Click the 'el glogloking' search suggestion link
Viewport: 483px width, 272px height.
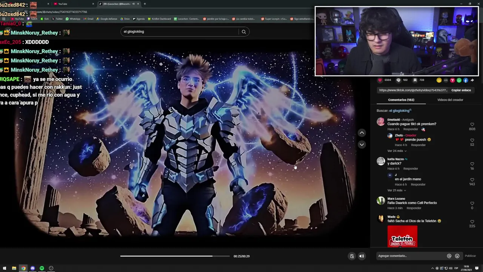click(x=400, y=111)
